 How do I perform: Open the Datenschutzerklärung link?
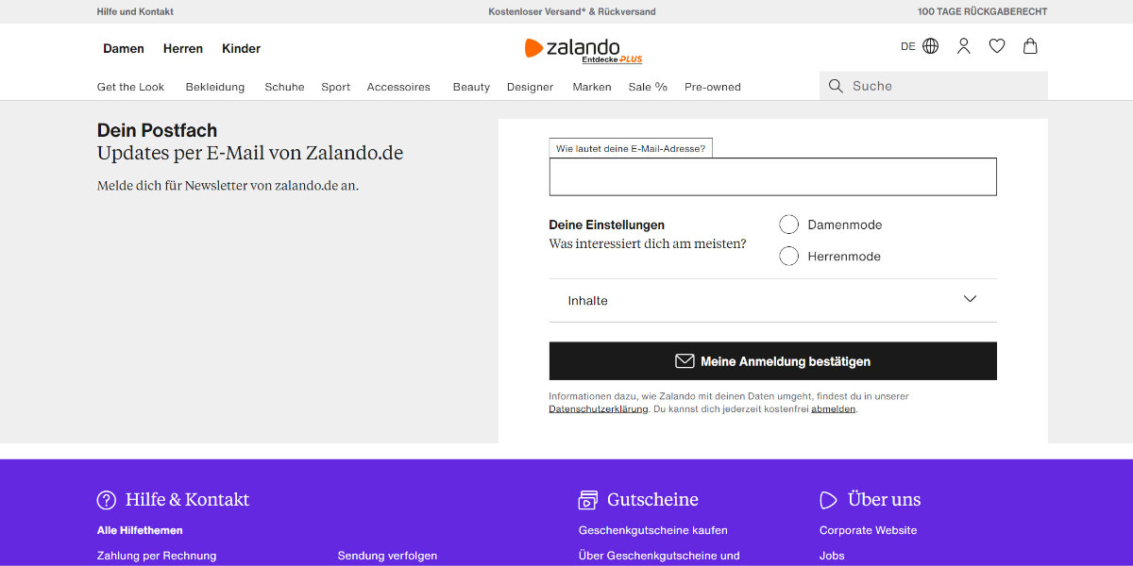click(x=598, y=409)
